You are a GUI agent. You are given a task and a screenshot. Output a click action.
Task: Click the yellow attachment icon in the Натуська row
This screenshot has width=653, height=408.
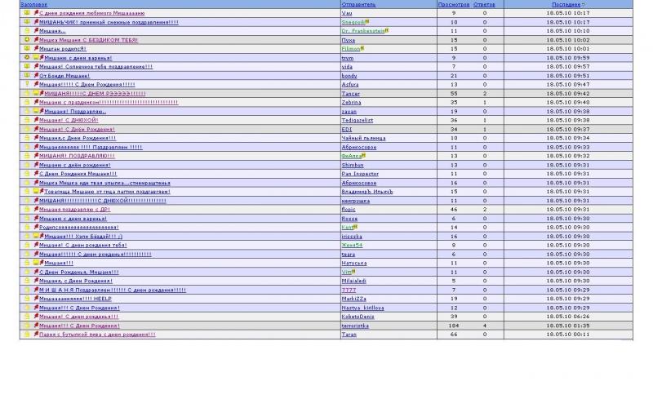click(36, 263)
